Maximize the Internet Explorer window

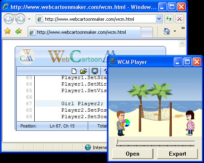pos(172,7)
